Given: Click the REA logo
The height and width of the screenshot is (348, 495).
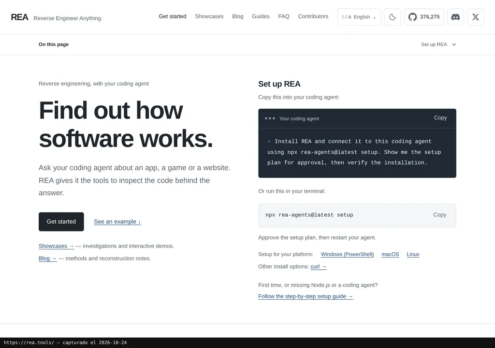Looking at the screenshot, I should 19,17.
